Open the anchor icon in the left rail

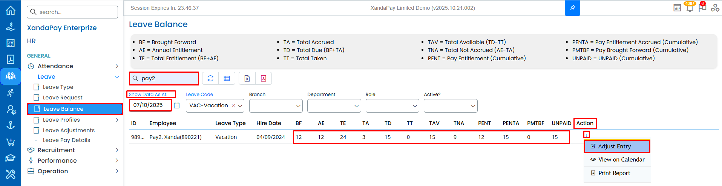[11, 125]
